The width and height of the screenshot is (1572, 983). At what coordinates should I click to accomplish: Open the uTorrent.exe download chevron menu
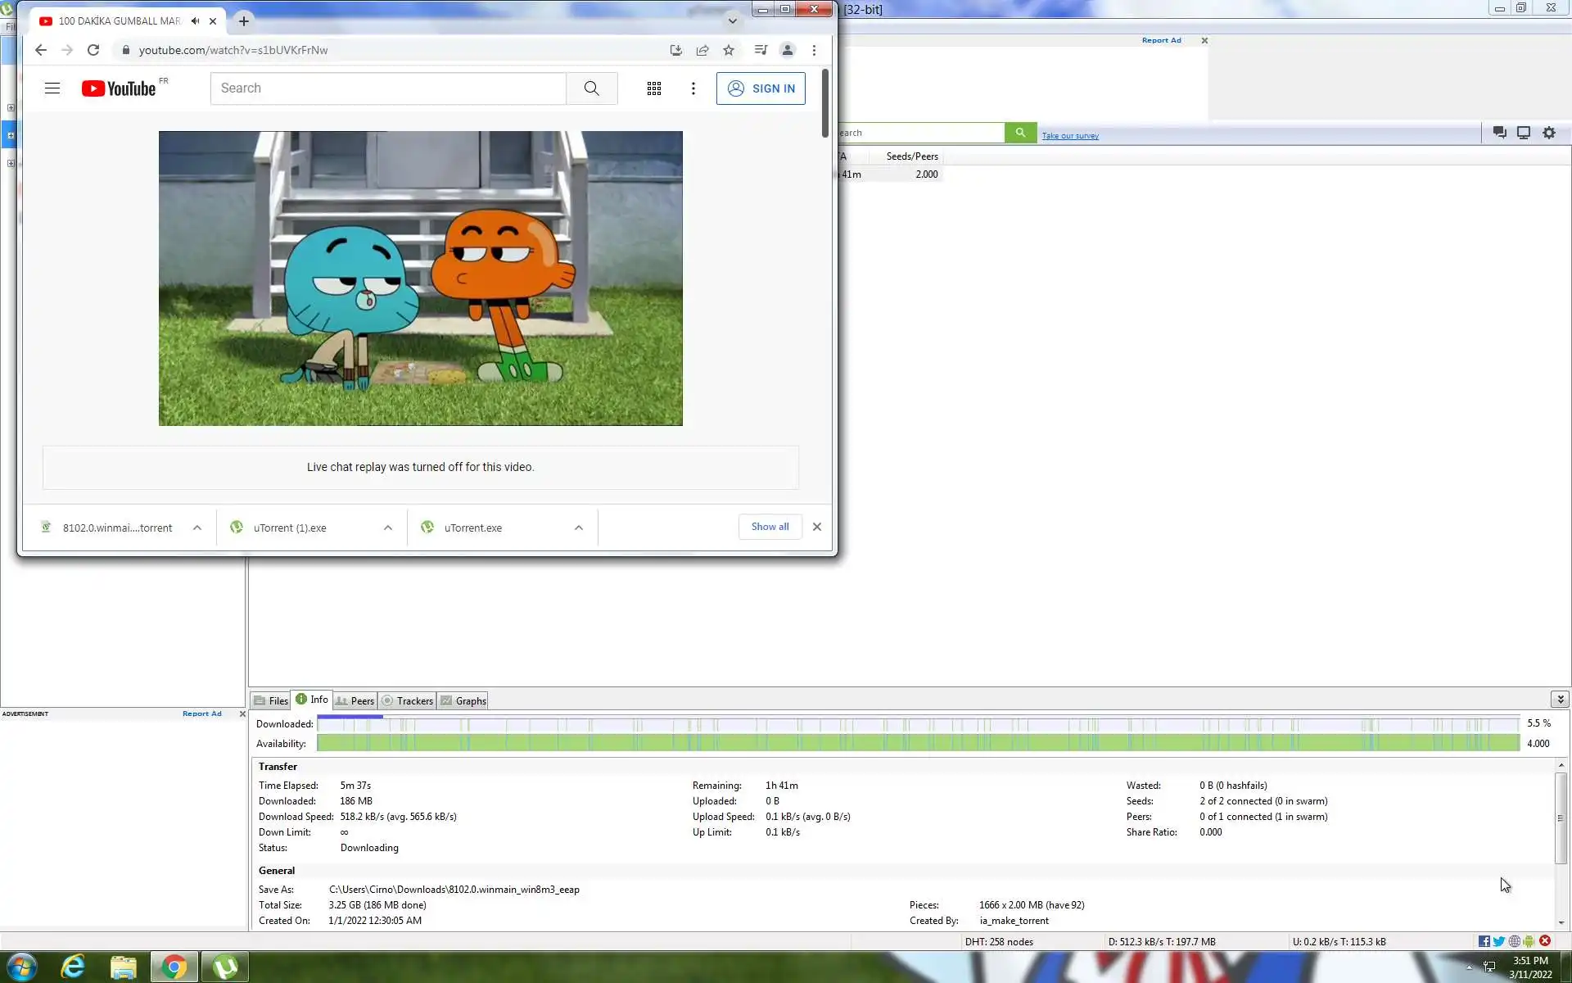579,528
